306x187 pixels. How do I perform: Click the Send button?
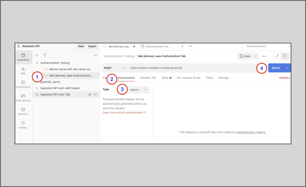276,68
